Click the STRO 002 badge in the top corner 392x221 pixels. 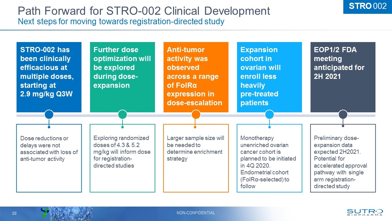[367, 6]
